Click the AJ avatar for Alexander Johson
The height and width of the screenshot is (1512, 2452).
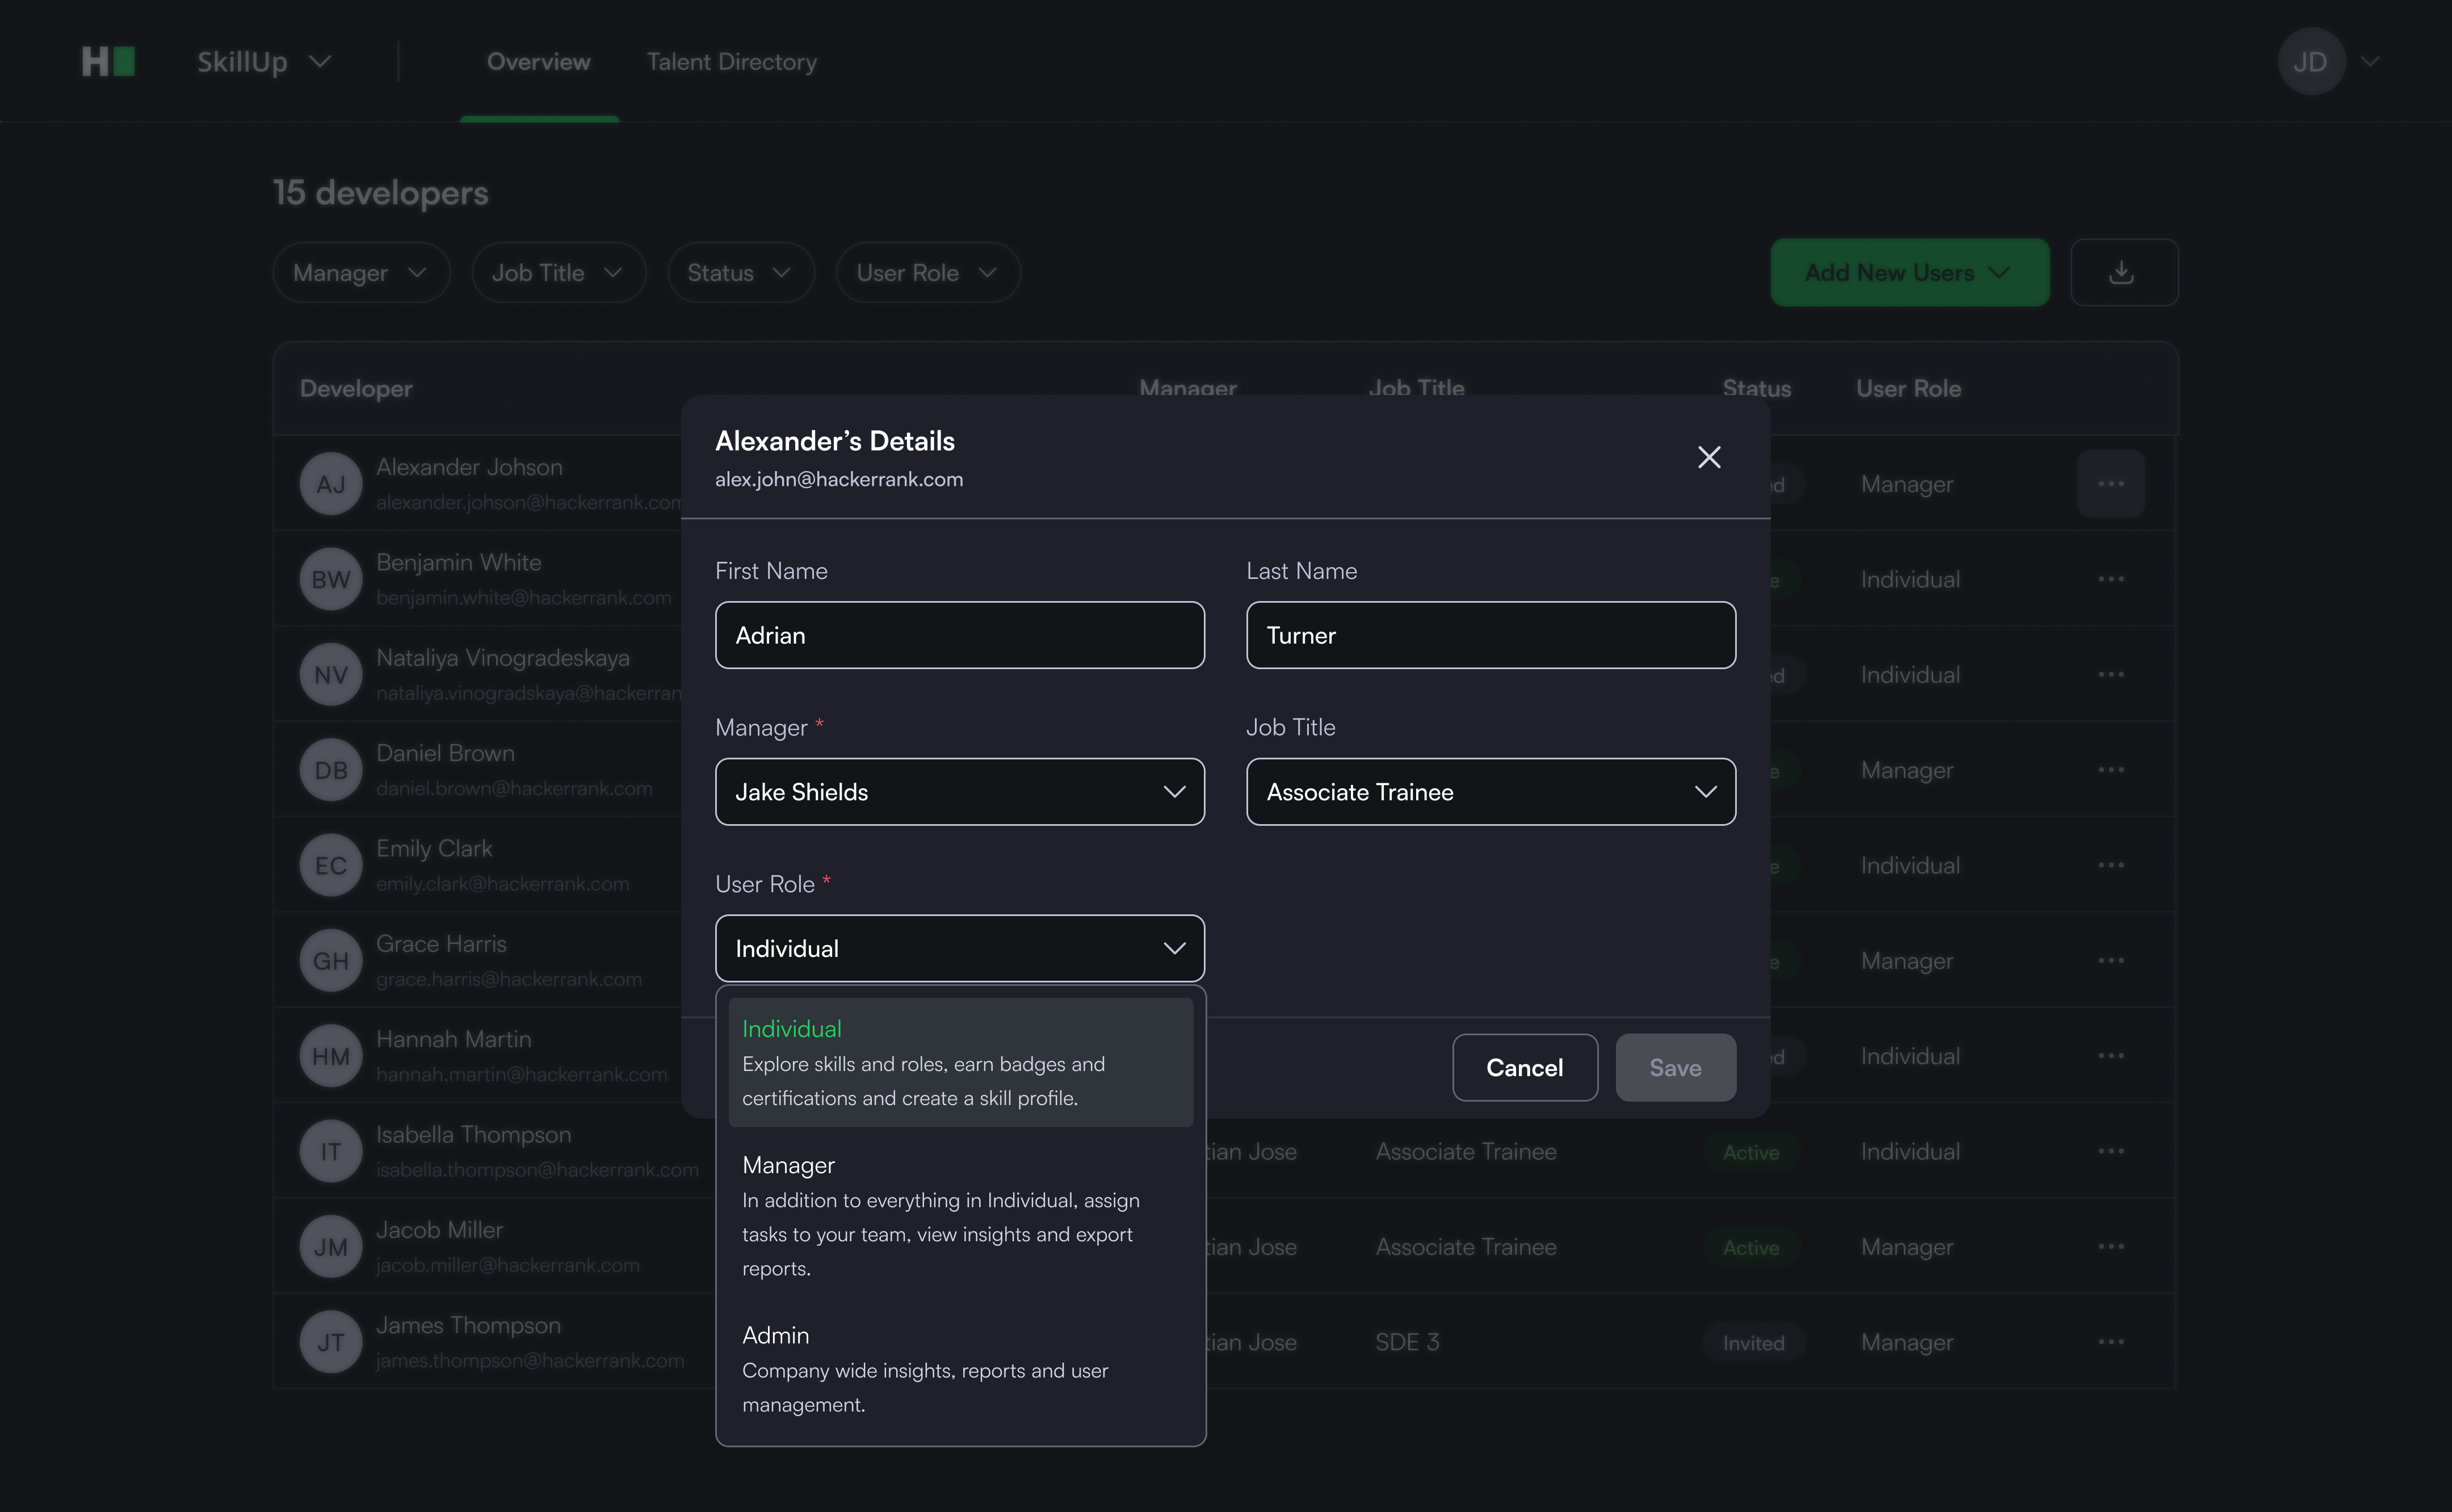coord(331,484)
